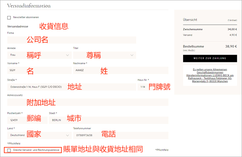Click the Versandinformation heading

(29, 6)
